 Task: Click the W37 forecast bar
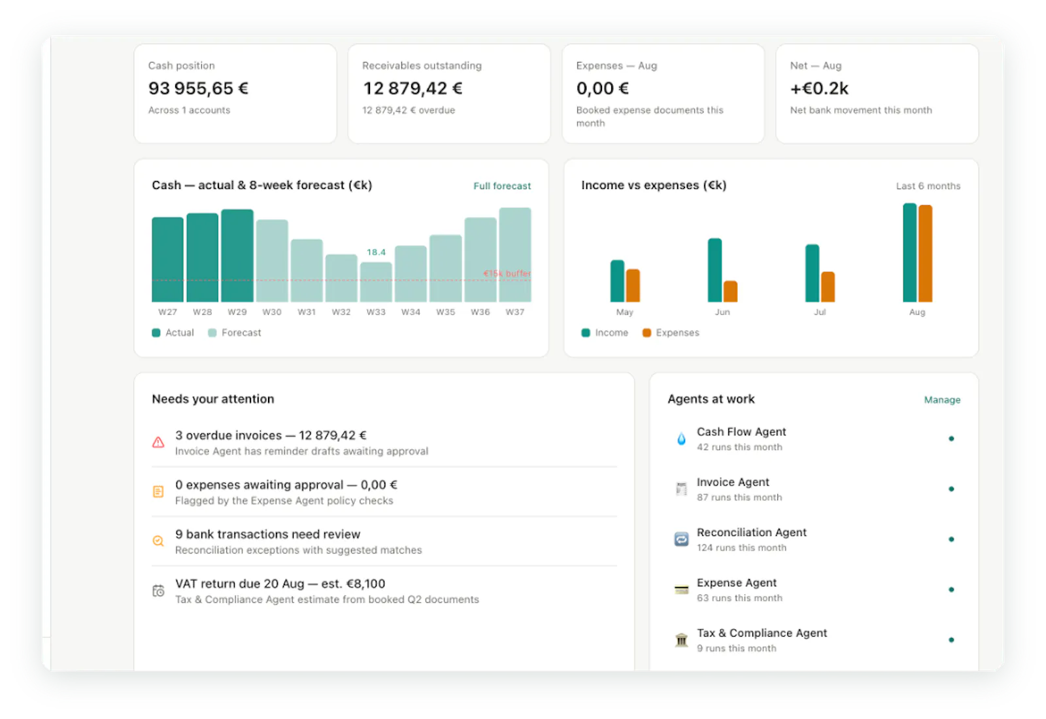click(x=515, y=255)
